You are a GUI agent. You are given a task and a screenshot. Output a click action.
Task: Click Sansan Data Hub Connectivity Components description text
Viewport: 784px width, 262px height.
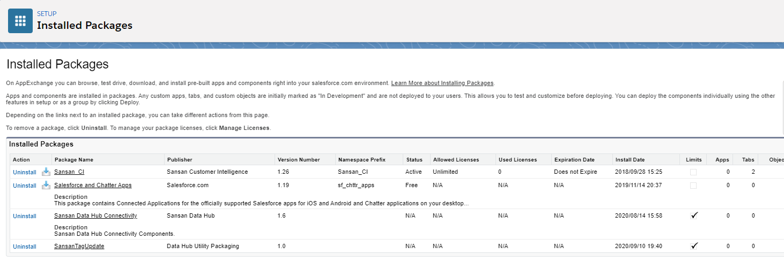[x=114, y=234]
